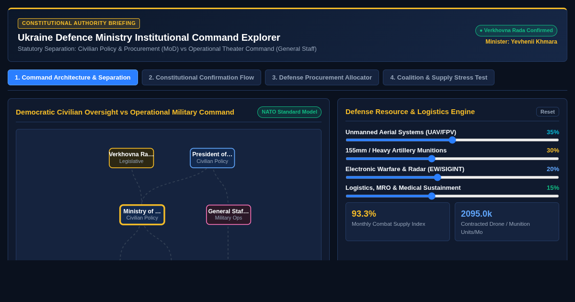Switch to Constitutional Confirmation Flow tab
This screenshot has width=575, height=302.
click(x=201, y=77)
